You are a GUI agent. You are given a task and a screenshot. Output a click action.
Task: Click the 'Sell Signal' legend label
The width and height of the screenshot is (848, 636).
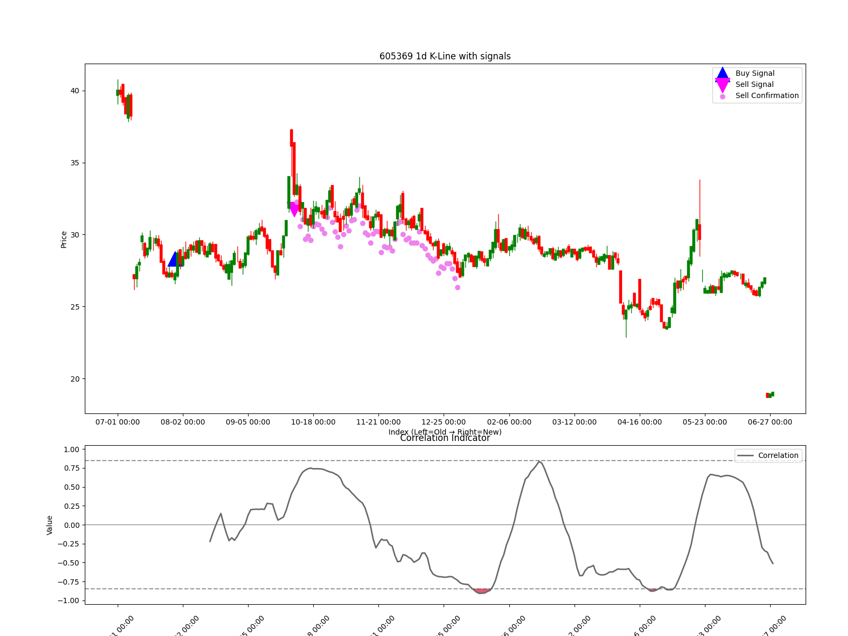click(x=755, y=84)
